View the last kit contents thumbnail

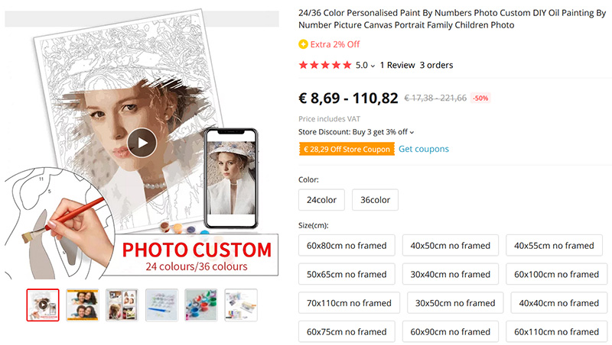tap(241, 305)
